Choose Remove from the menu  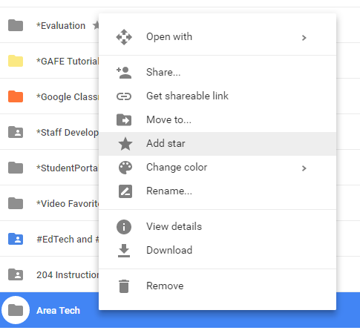217,286
